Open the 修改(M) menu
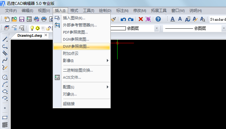This screenshot has height=129, width=226. click(x=140, y=11)
